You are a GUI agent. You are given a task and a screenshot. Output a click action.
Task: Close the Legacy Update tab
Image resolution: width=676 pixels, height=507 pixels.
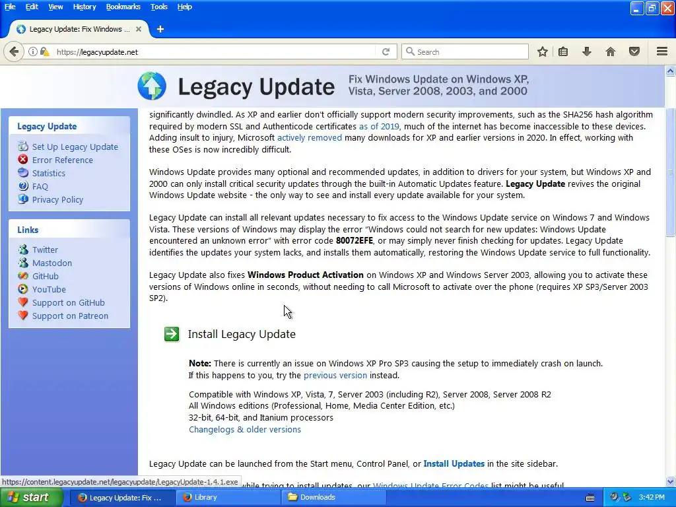click(x=139, y=29)
